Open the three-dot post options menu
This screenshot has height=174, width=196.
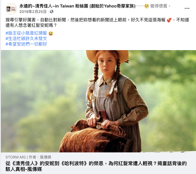click(x=187, y=8)
